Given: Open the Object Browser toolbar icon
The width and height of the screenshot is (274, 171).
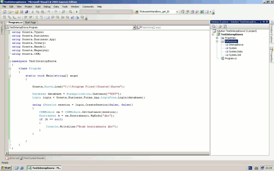Looking at the screenshot, I should click(192, 12).
